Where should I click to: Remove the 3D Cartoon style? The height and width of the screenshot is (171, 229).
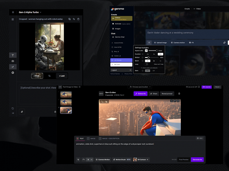(148, 160)
